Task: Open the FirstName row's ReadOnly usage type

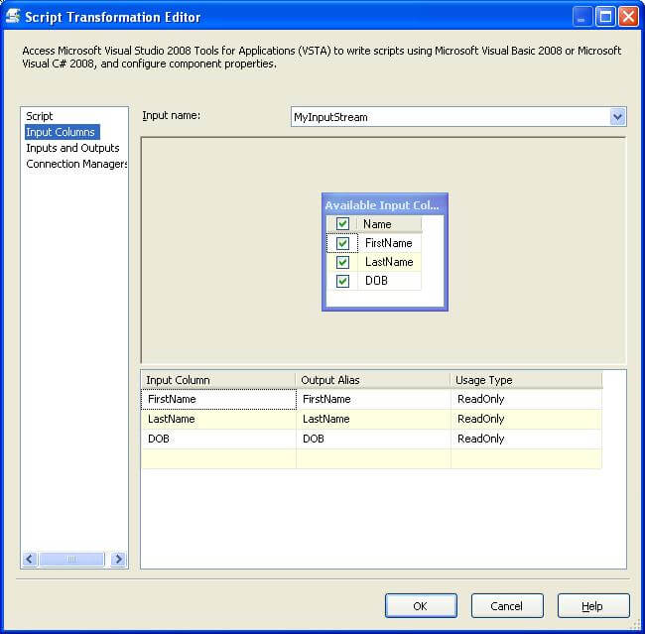Action: tap(527, 399)
